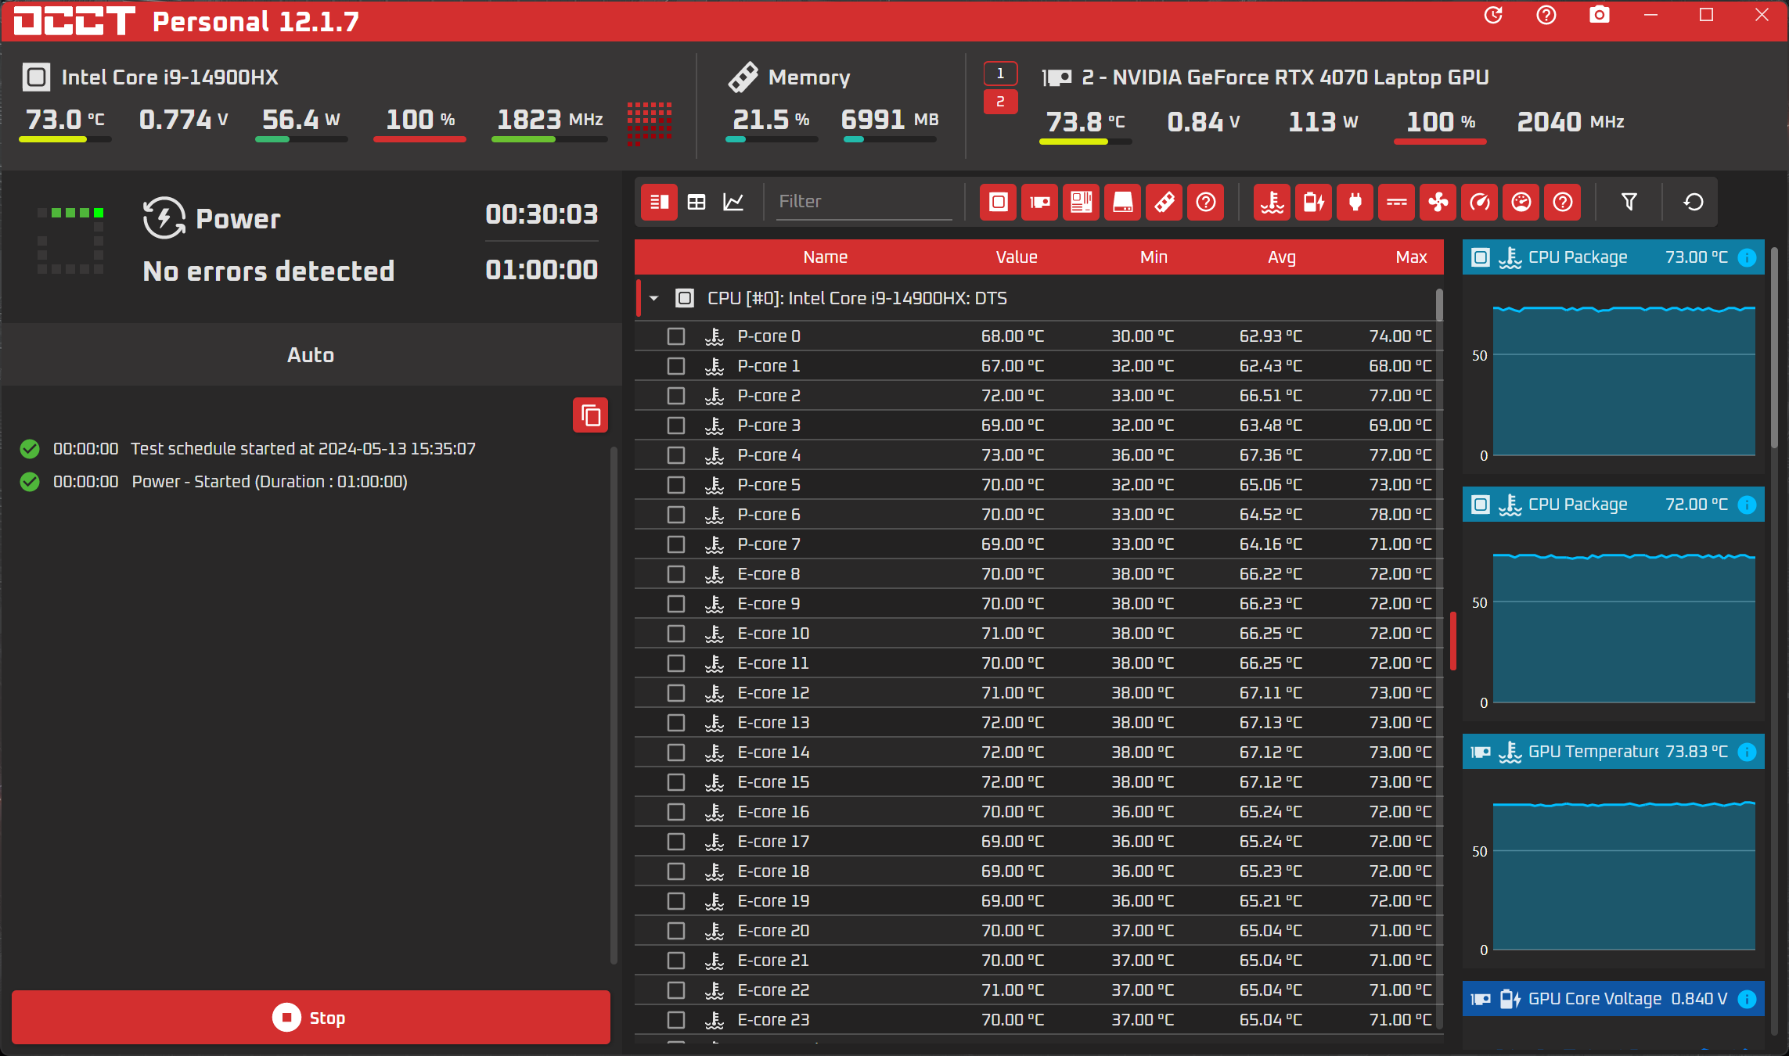Toggle the CPU sensor filter icon
The height and width of the screenshot is (1056, 1789).
[x=998, y=203]
